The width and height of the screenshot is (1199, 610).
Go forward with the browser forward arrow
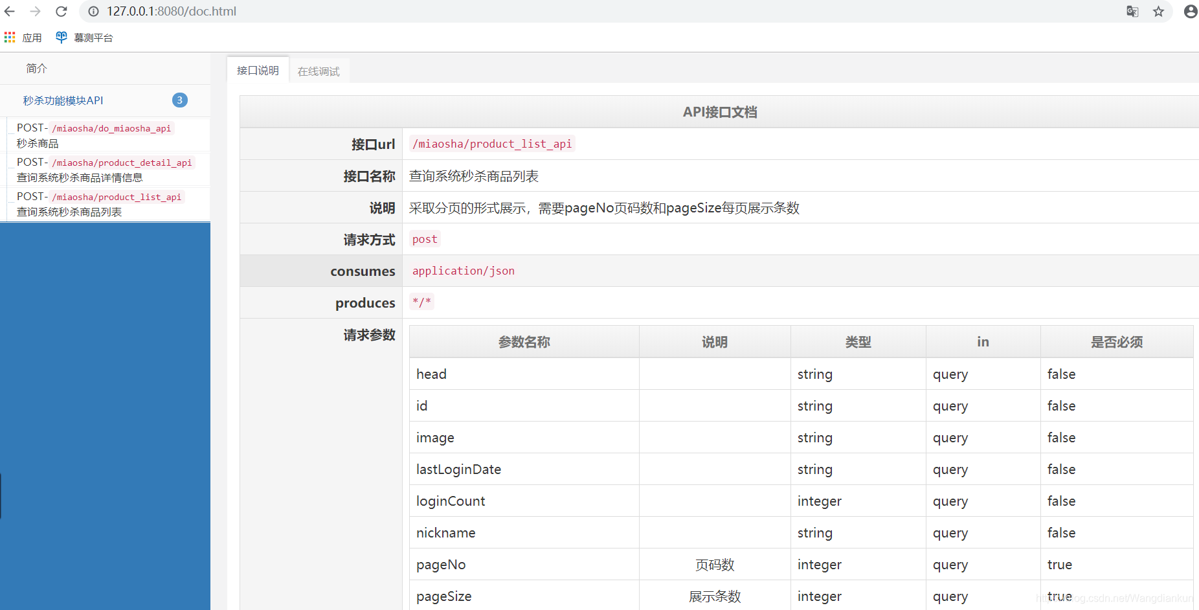pos(36,11)
